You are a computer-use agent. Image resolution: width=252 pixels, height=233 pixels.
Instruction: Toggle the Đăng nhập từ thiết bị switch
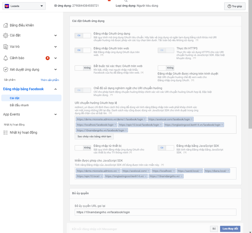pos(83,148)
